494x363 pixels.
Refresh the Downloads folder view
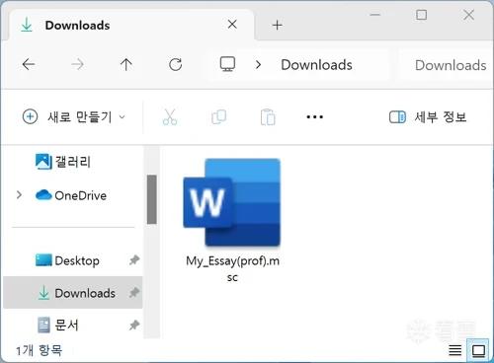click(x=175, y=64)
